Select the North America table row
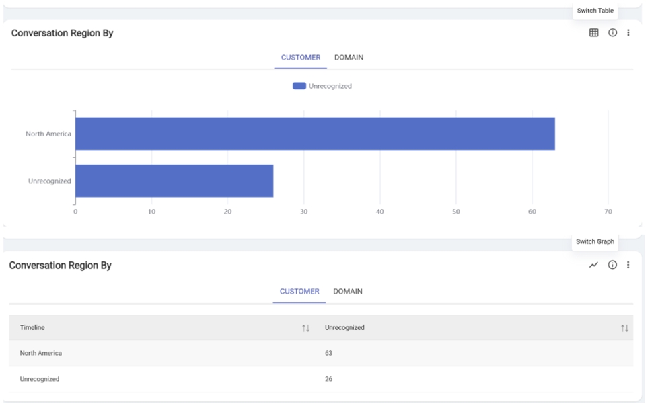Image resolution: width=656 pixels, height=406 pixels. (320, 353)
